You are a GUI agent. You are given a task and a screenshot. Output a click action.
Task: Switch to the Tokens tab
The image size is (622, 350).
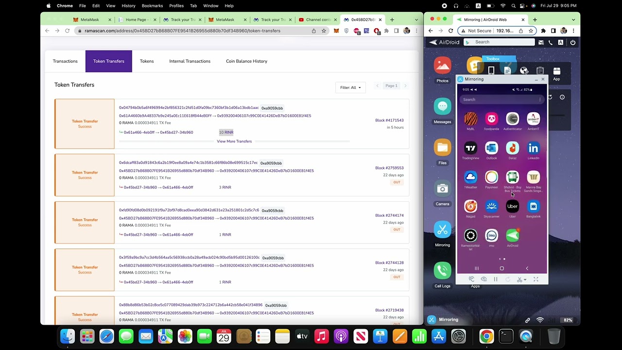[147, 61]
